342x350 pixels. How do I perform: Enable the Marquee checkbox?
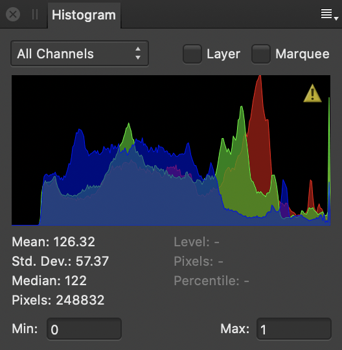[x=261, y=54]
